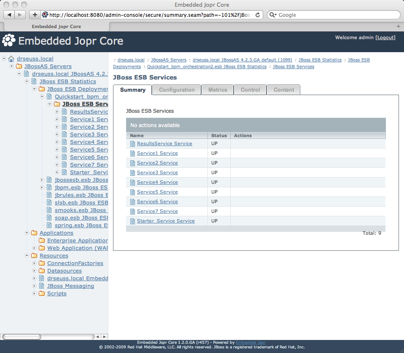The height and width of the screenshot is (353, 404).
Task: Click the document icon beside Service1 Service in table
Action: click(x=132, y=154)
